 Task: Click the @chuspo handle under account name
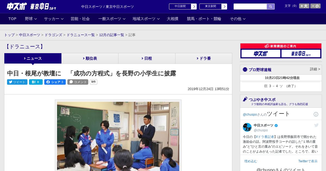click(x=261, y=130)
